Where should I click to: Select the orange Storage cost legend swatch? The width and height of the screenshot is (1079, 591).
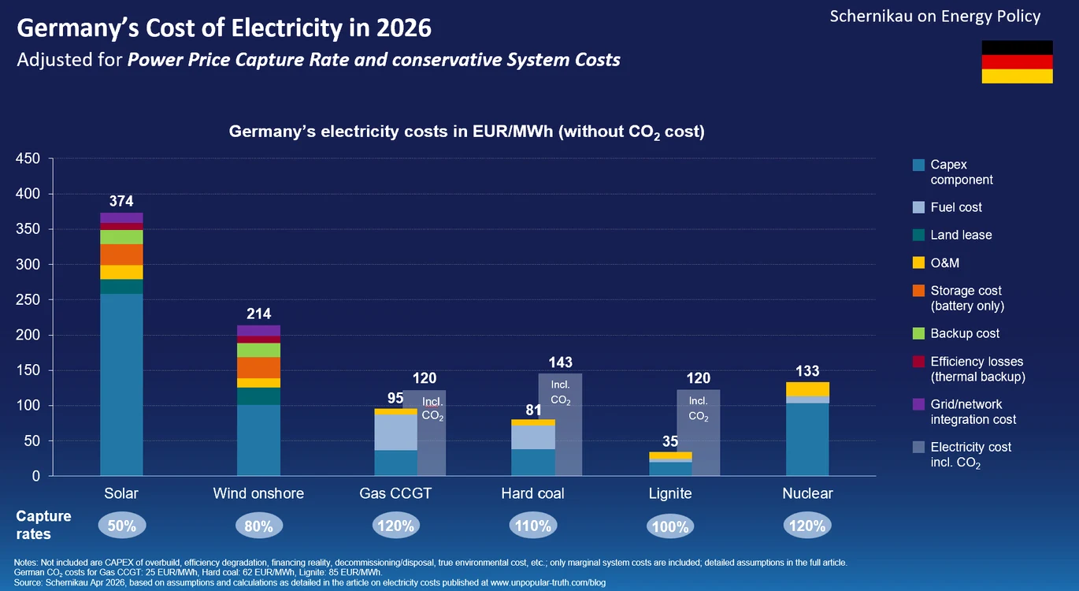pyautogui.click(x=918, y=291)
